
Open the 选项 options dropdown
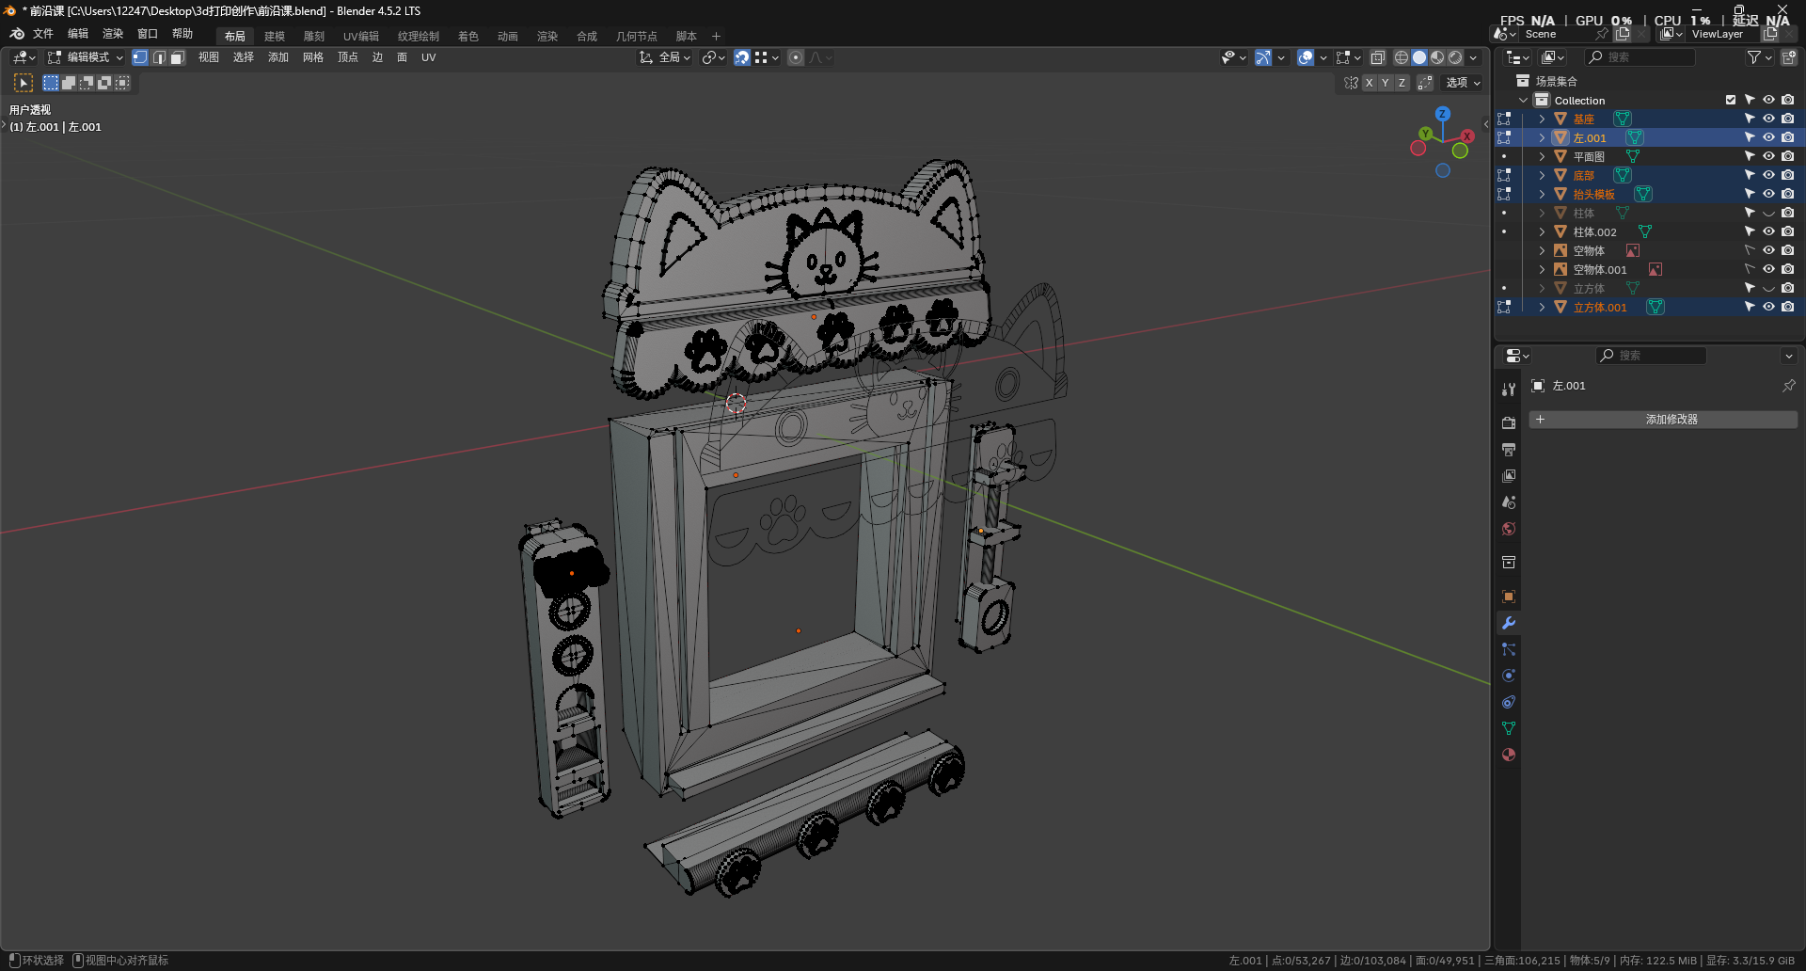point(1463,83)
